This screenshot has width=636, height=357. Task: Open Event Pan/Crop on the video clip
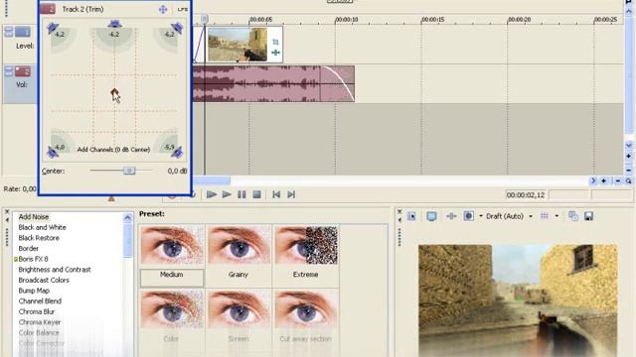pos(275,42)
